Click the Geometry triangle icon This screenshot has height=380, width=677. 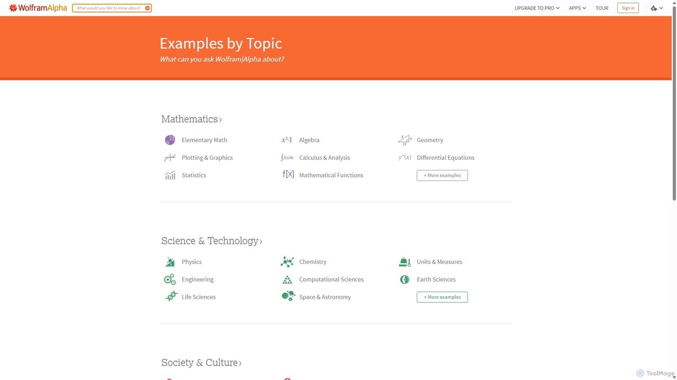click(x=405, y=140)
